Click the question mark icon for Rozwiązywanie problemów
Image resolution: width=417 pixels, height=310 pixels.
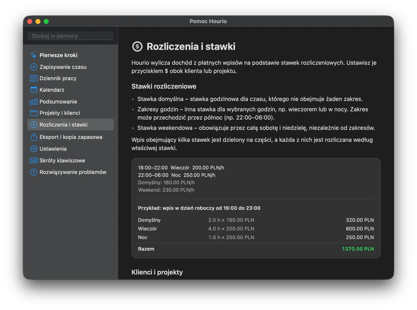pos(34,172)
